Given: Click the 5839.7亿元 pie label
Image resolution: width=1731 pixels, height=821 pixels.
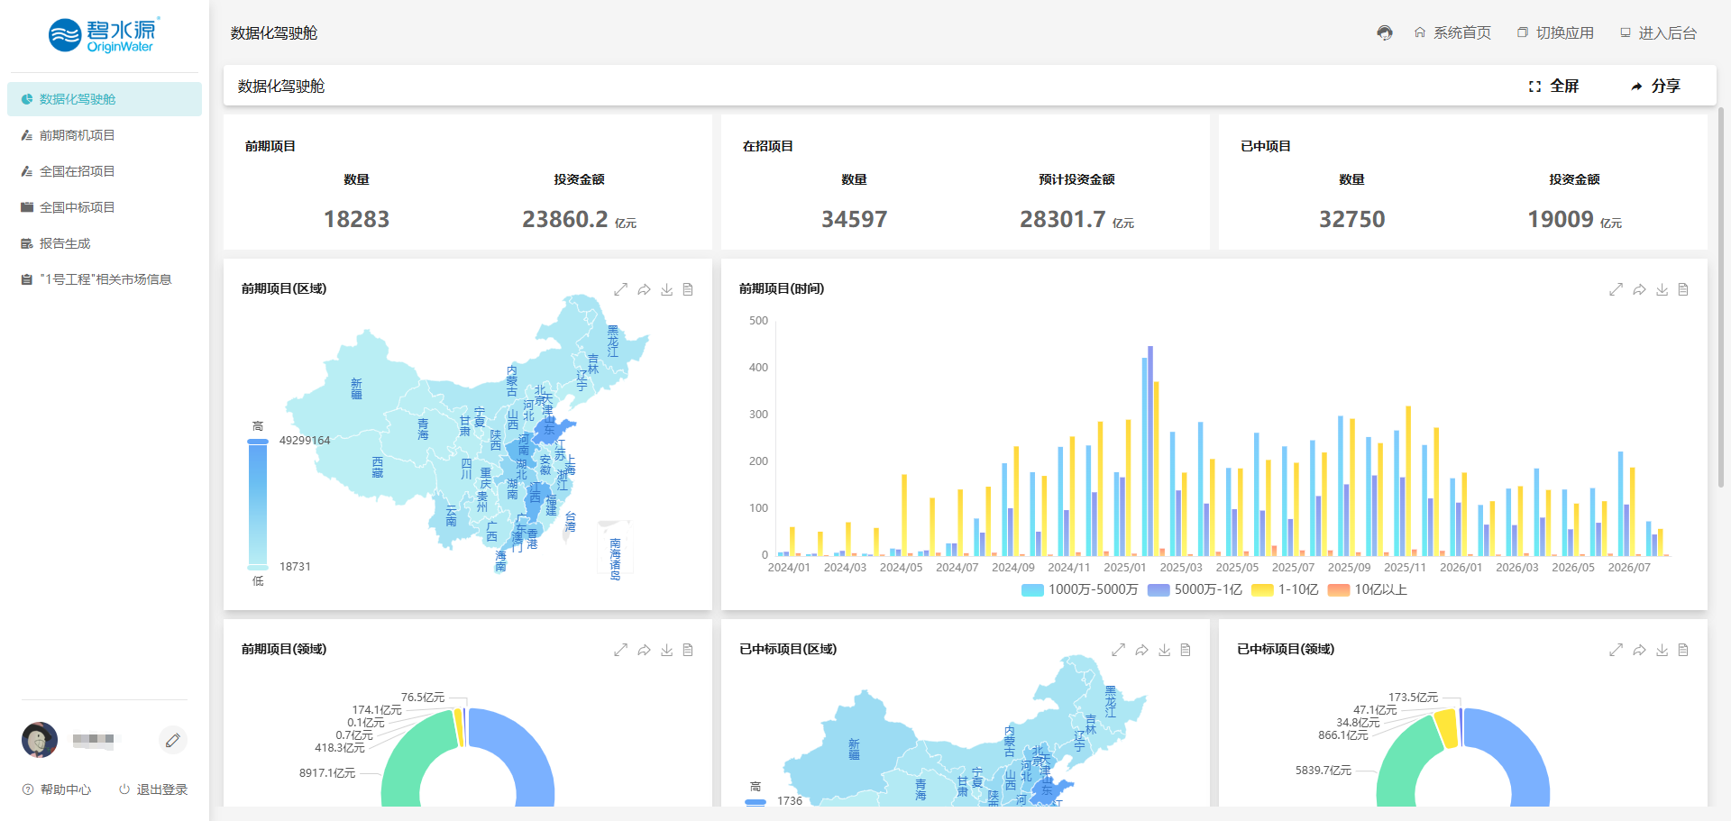Looking at the screenshot, I should pos(1323,771).
